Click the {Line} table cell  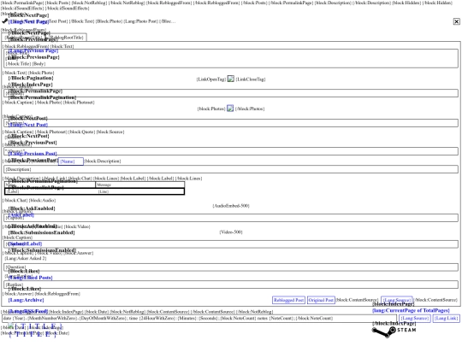140,191
